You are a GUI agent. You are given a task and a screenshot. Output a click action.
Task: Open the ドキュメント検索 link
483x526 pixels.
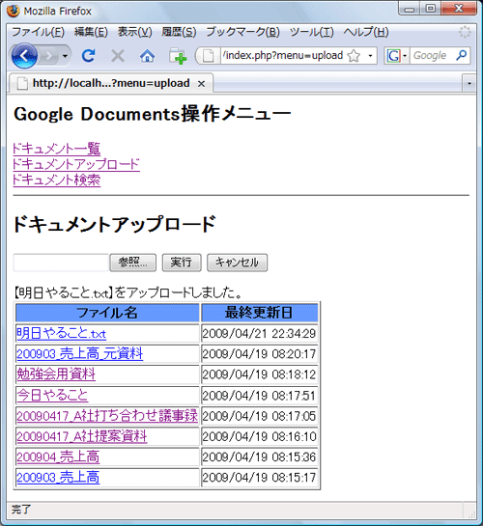coord(56,180)
